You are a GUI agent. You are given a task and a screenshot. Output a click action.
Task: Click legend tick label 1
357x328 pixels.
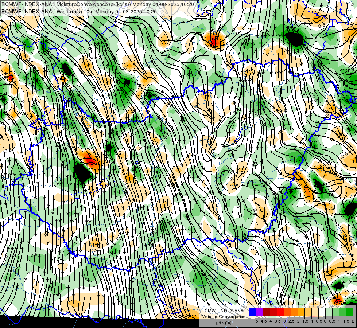pos(339,321)
